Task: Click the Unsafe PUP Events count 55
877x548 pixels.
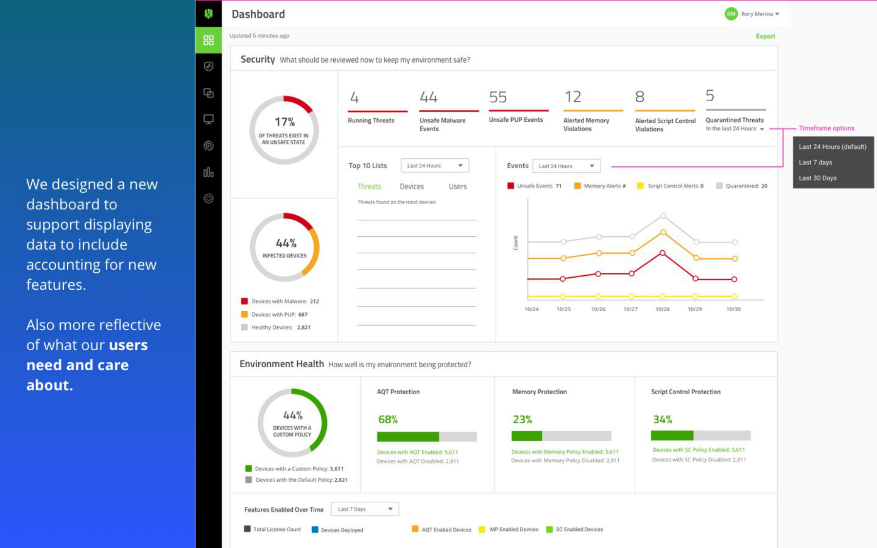Action: 498,97
